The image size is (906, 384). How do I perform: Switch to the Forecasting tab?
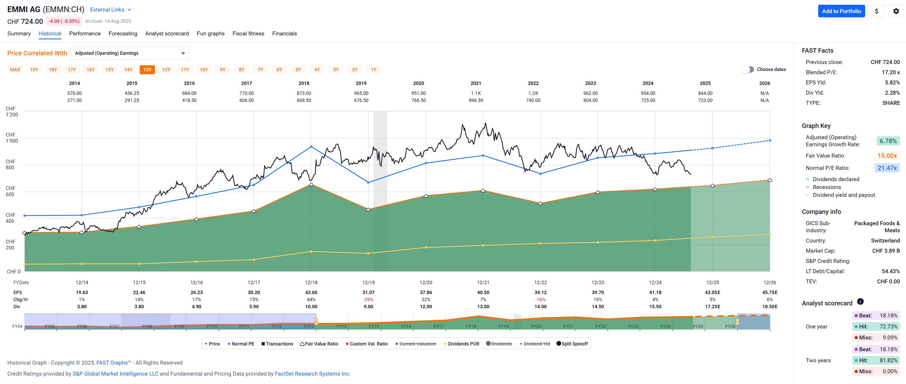click(123, 33)
